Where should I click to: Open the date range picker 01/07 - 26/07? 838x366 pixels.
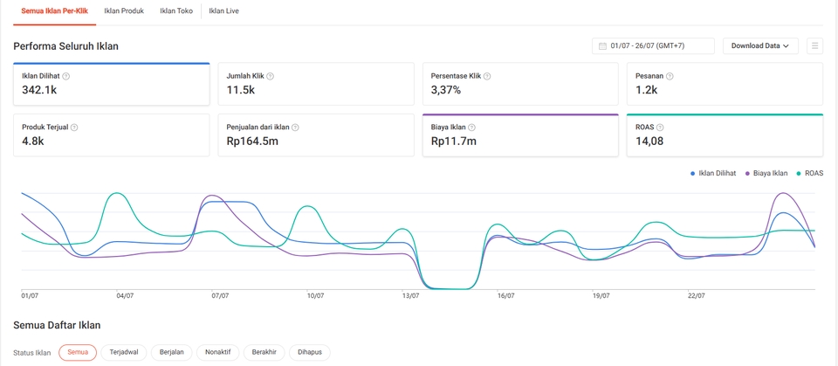tap(653, 46)
